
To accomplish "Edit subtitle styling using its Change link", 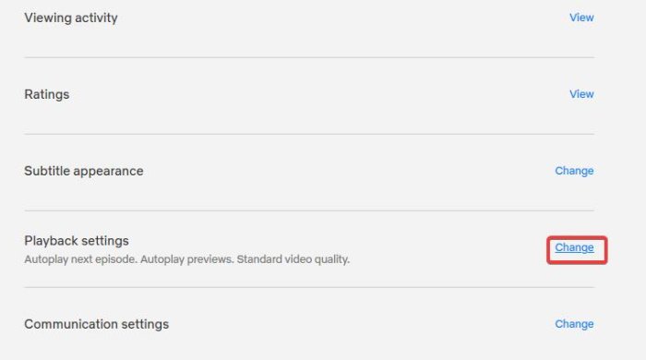I will point(574,171).
